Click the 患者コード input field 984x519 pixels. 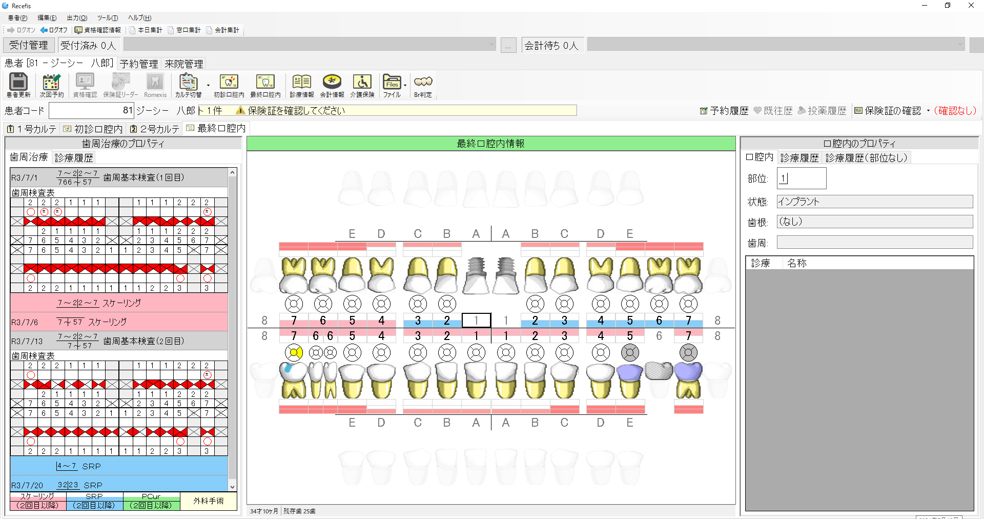click(91, 110)
